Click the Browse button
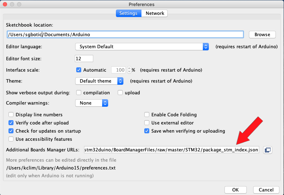 (262, 34)
